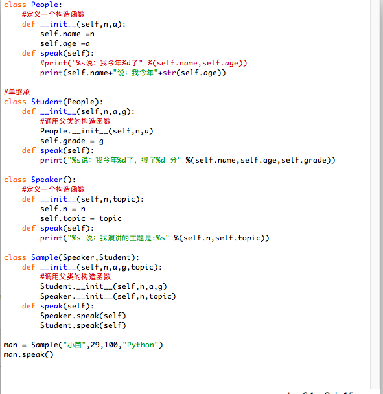This screenshot has height=394, width=383.
Task: Place cursor on "def __init__(self,n,a,g):" line
Action: pos(78,111)
